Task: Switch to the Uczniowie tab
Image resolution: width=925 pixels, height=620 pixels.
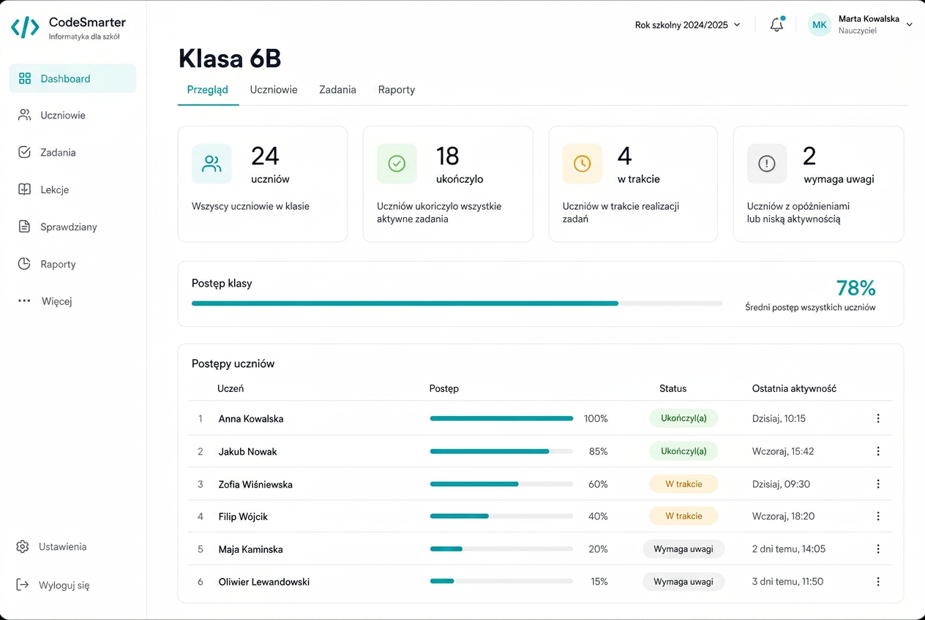Action: 274,90
